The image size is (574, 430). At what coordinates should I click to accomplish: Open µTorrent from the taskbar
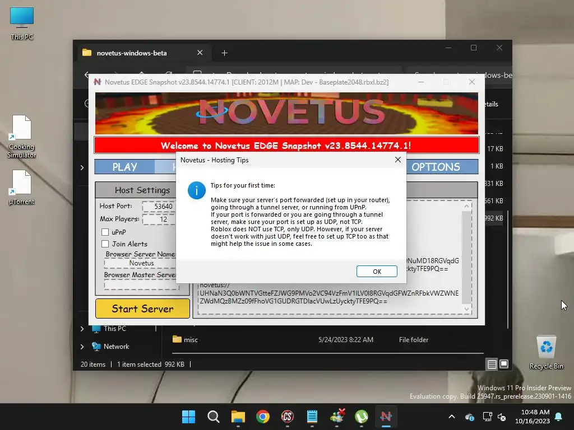coord(362,417)
